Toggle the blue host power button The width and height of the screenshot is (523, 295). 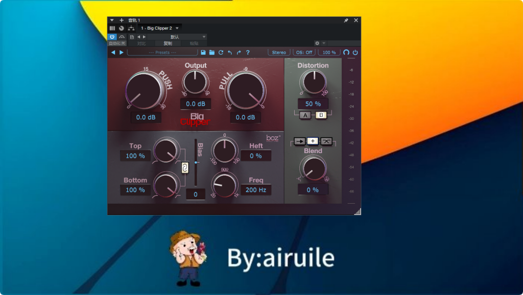112,37
